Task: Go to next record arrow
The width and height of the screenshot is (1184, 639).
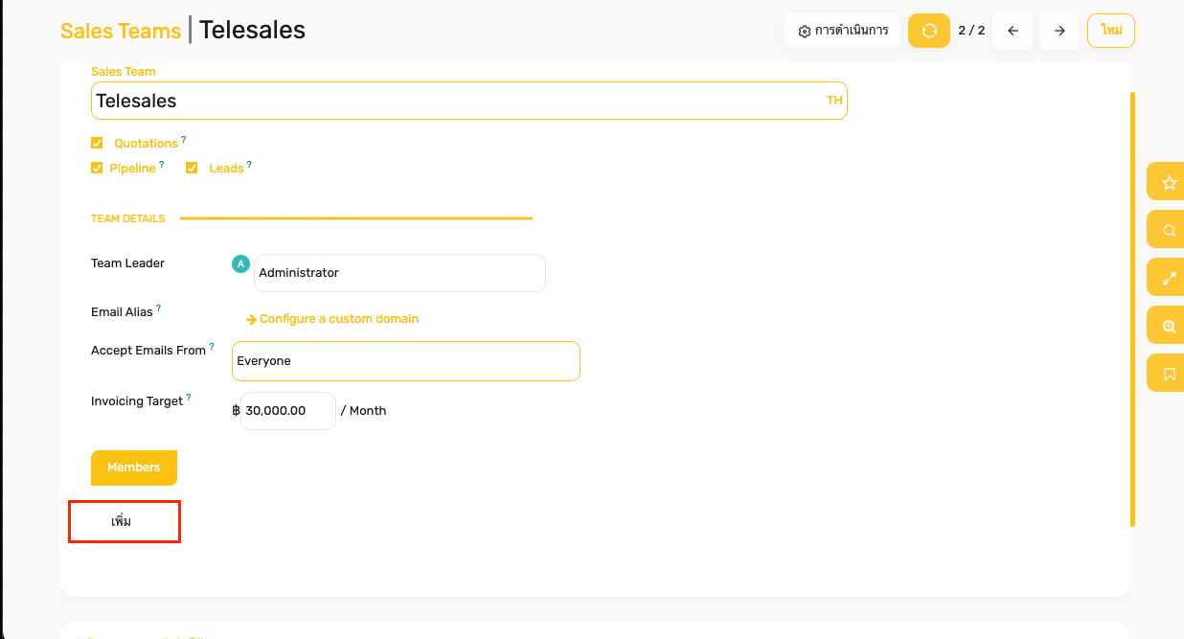Action: coord(1059,31)
